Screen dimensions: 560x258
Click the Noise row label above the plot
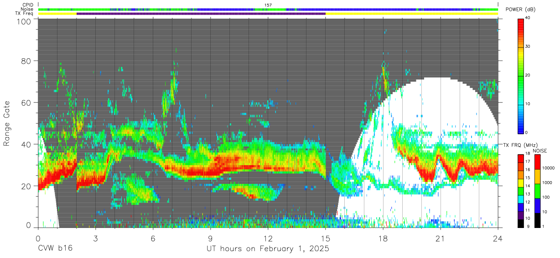point(26,9)
